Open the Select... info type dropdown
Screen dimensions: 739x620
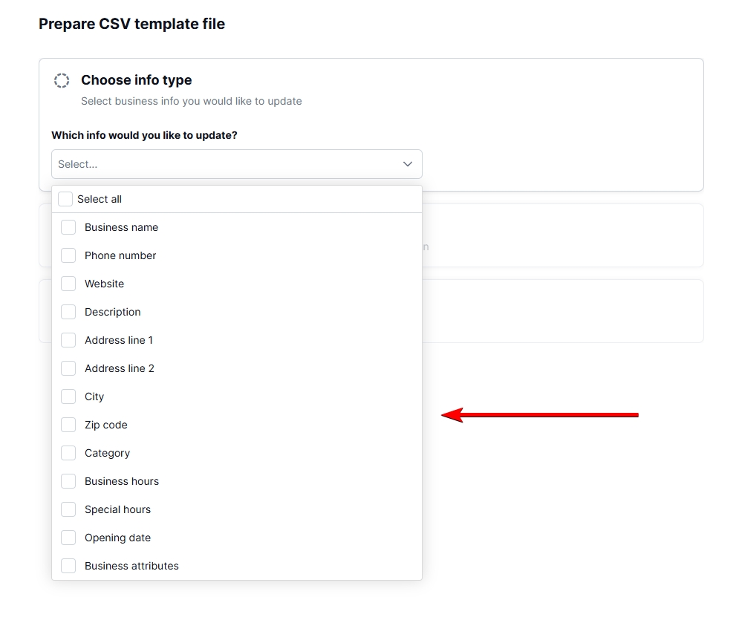coord(236,164)
